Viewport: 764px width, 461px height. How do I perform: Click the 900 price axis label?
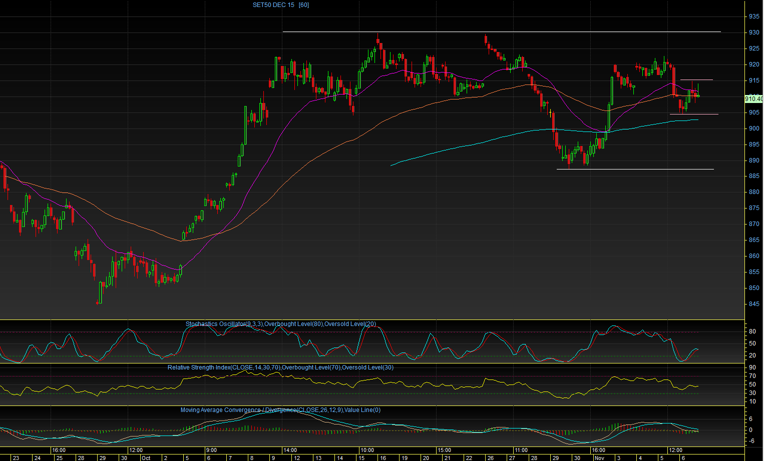(754, 128)
